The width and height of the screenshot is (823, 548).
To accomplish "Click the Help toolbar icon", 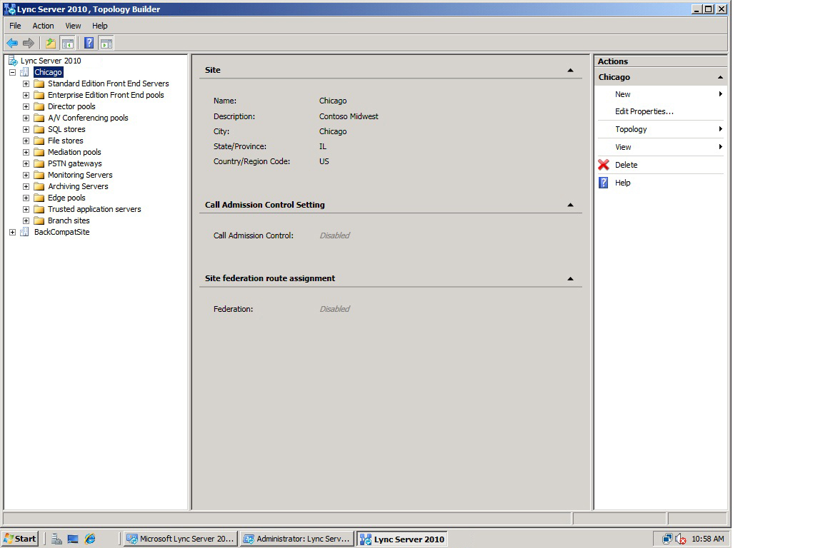I will point(89,43).
